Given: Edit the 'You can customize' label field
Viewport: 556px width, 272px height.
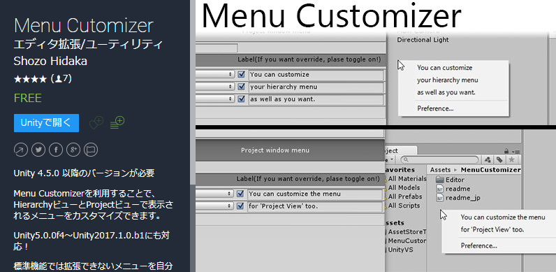Looking at the screenshot, I should [316, 75].
